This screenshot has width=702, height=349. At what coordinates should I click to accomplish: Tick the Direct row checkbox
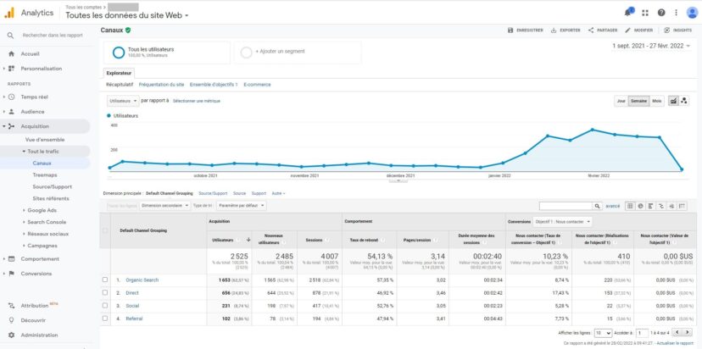click(105, 292)
